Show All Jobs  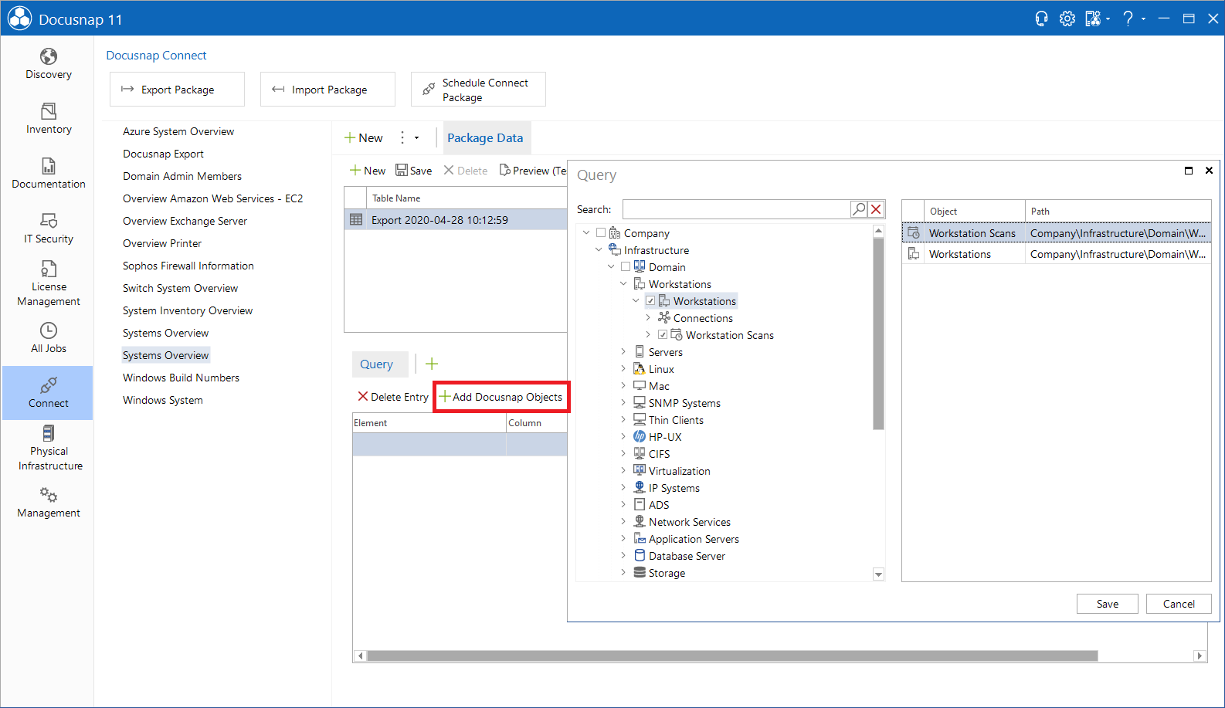[x=48, y=338]
